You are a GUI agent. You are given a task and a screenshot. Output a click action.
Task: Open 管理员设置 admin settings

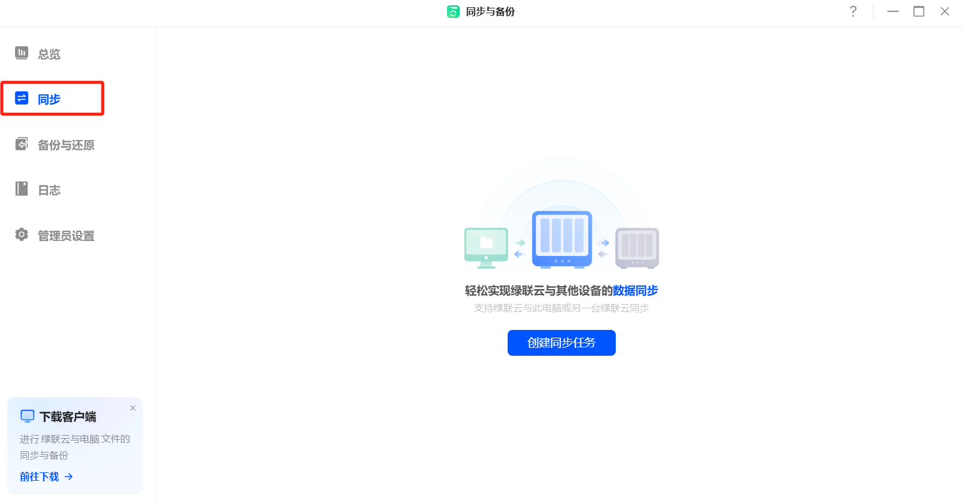pos(66,236)
